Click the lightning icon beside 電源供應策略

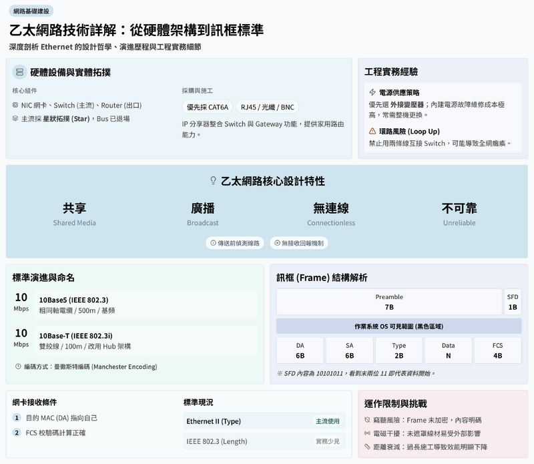372,92
